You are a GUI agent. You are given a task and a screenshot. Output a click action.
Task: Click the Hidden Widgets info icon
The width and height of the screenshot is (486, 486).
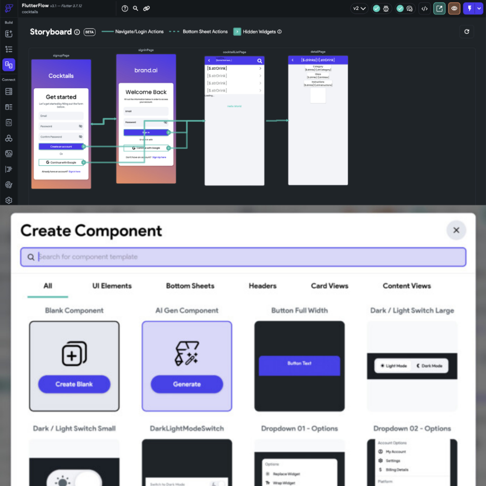280,32
